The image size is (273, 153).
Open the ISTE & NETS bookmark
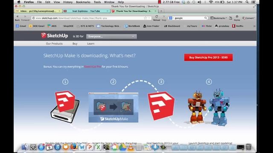point(85,26)
